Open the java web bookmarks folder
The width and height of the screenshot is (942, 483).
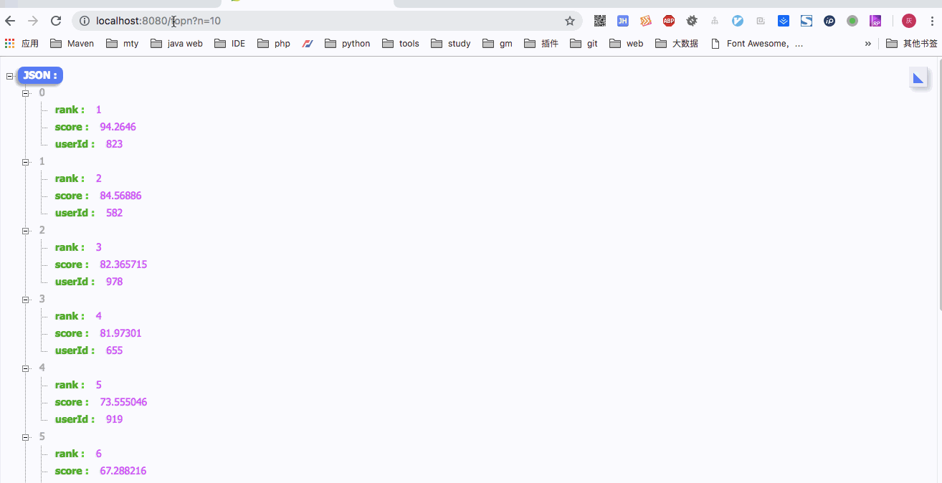[x=176, y=44]
